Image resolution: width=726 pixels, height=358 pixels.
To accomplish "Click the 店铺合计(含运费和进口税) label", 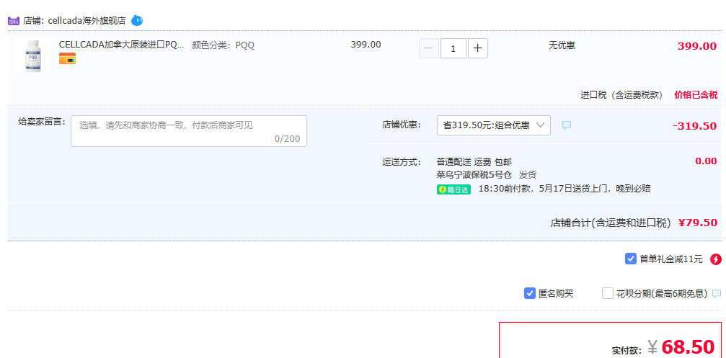I will tap(611, 223).
